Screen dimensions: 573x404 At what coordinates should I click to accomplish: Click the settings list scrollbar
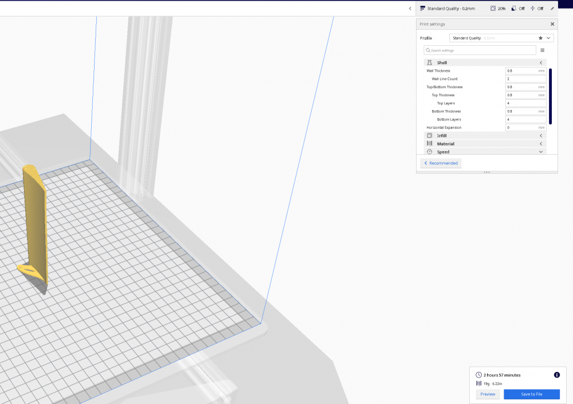(550, 96)
